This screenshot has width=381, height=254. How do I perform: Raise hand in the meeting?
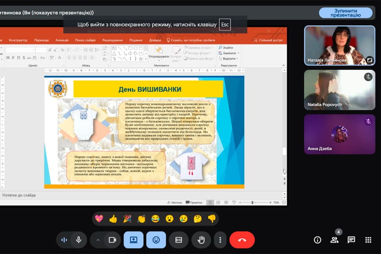click(201, 240)
